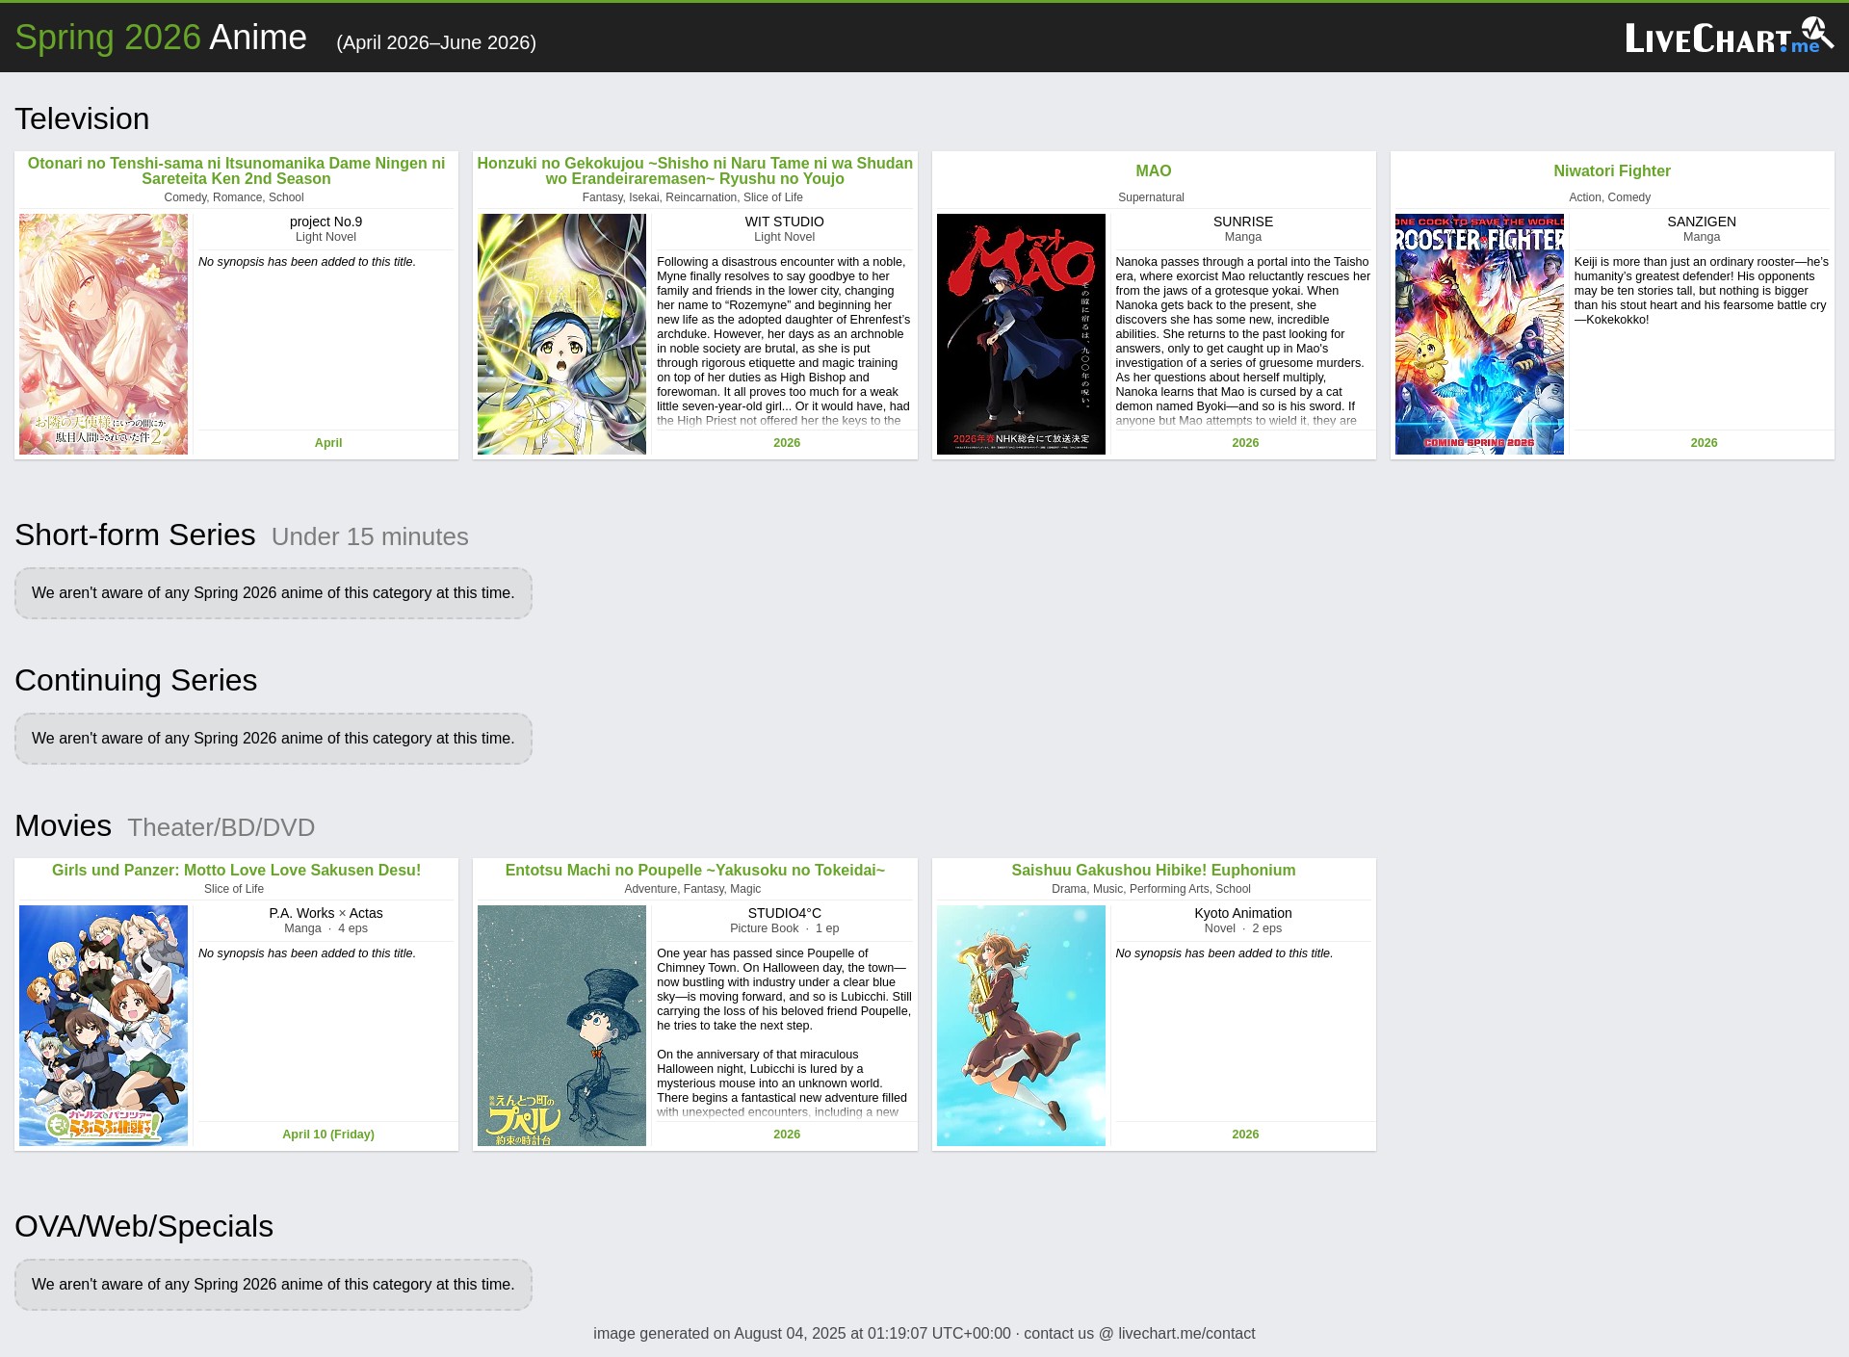
Task: Click the OVA/Web/Specials empty notice
Action: pyautogui.click(x=273, y=1285)
